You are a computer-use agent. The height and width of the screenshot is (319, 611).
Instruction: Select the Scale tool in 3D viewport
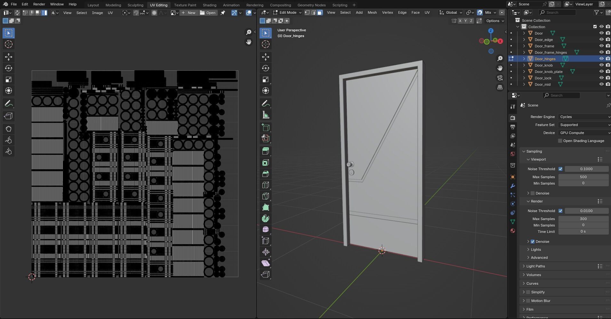pos(265,79)
